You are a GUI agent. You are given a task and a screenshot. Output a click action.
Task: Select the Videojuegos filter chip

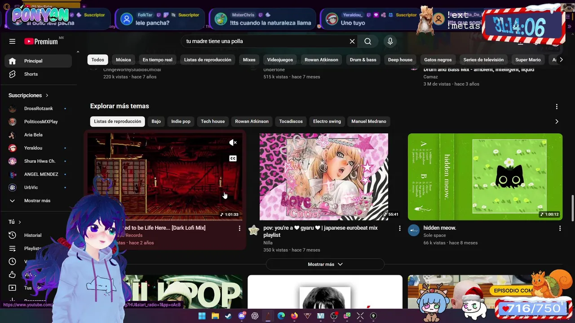click(x=280, y=60)
